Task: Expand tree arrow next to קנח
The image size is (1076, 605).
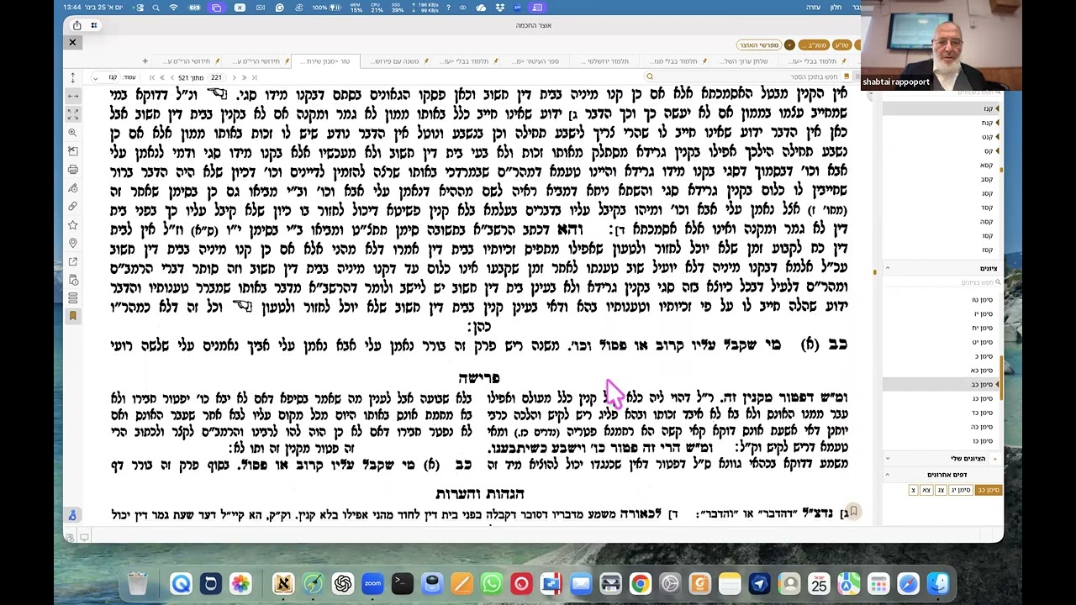Action: click(x=998, y=123)
